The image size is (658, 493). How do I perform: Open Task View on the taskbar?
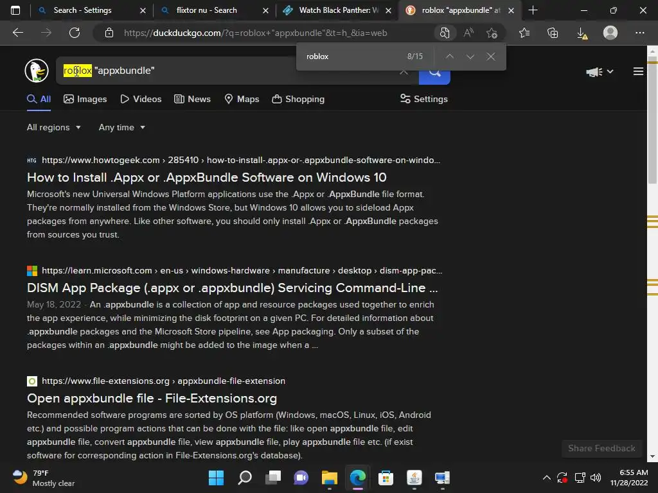pyautogui.click(x=273, y=478)
